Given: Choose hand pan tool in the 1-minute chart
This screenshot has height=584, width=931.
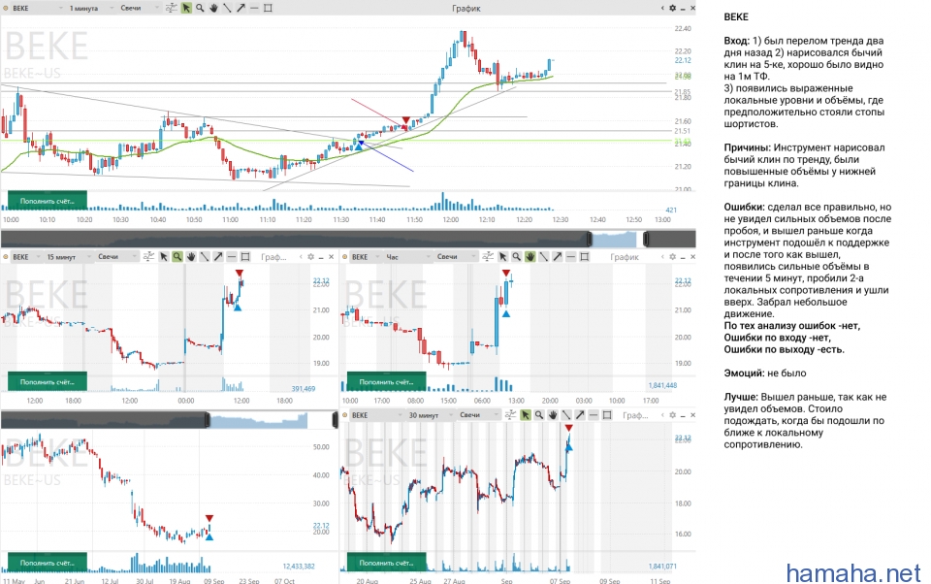Looking at the screenshot, I should [213, 9].
